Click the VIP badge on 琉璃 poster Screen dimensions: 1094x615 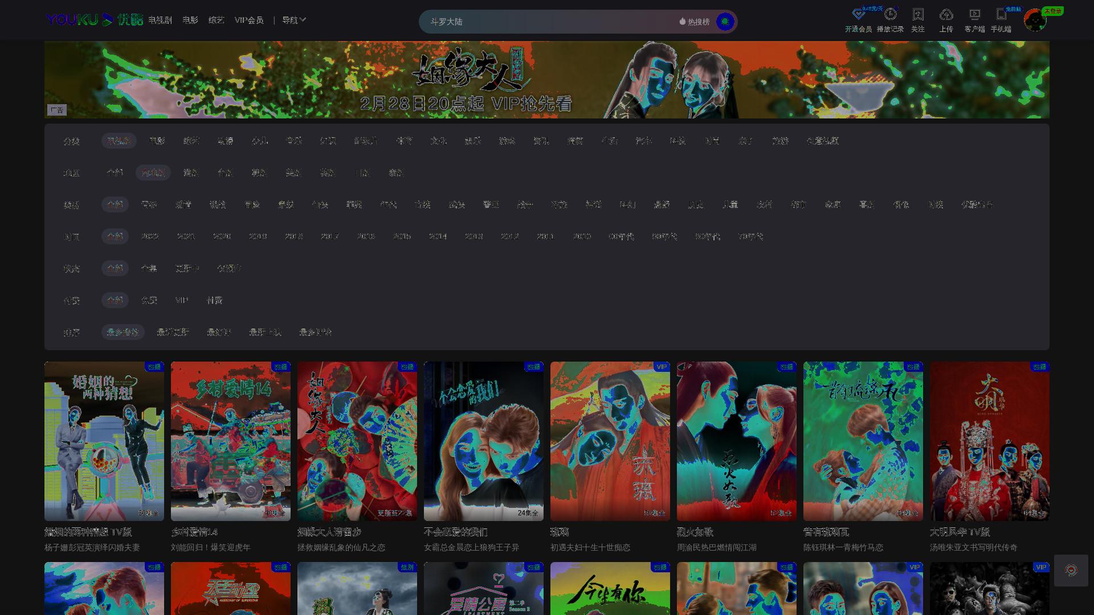(x=661, y=367)
